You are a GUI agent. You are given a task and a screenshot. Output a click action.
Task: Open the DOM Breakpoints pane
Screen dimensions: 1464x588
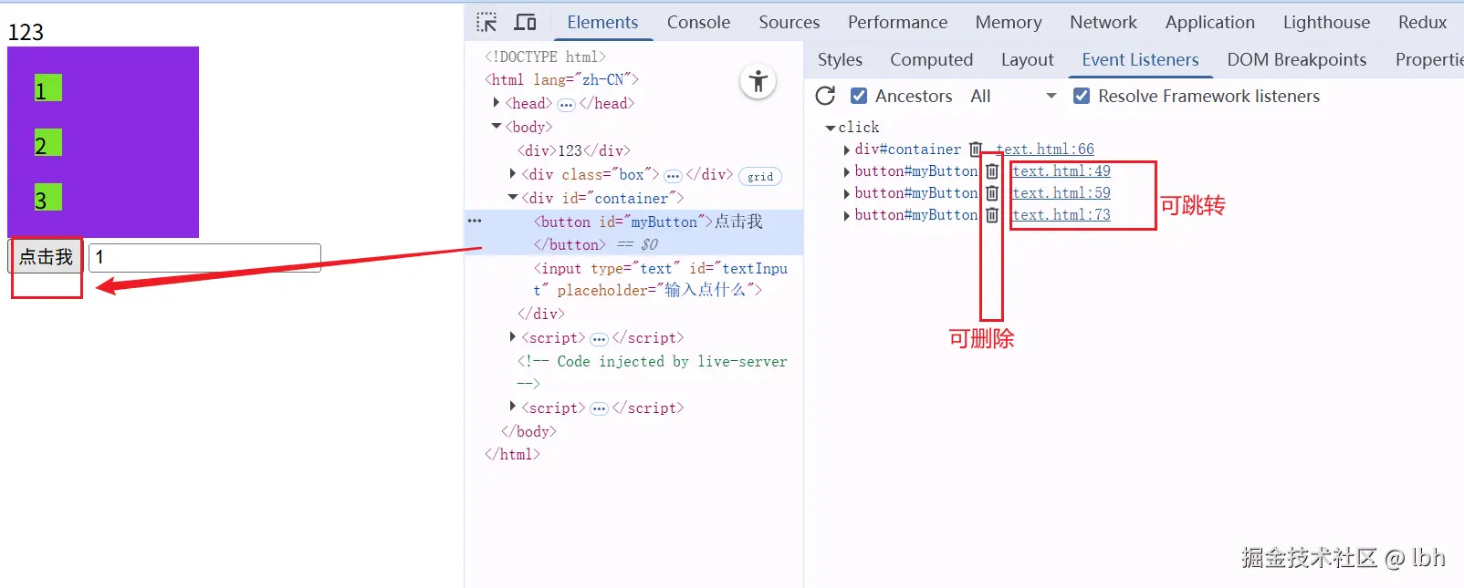[x=1296, y=59]
